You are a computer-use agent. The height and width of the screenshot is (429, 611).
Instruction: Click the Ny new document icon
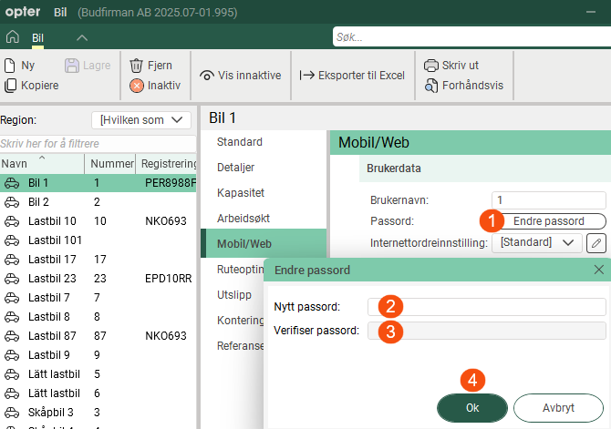(11, 66)
